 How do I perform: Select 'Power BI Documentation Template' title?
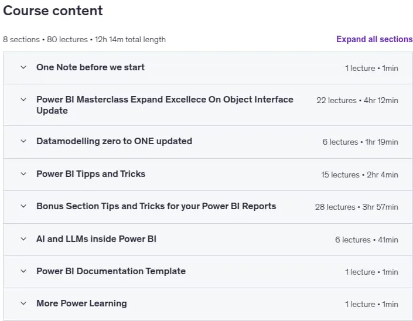(x=111, y=271)
